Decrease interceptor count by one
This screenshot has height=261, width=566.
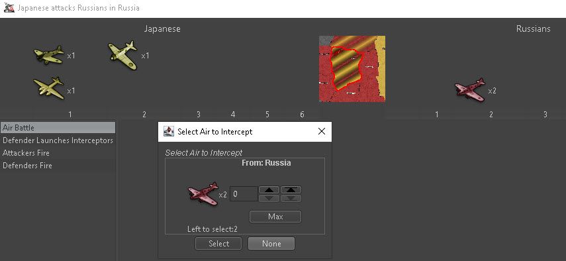[269, 198]
